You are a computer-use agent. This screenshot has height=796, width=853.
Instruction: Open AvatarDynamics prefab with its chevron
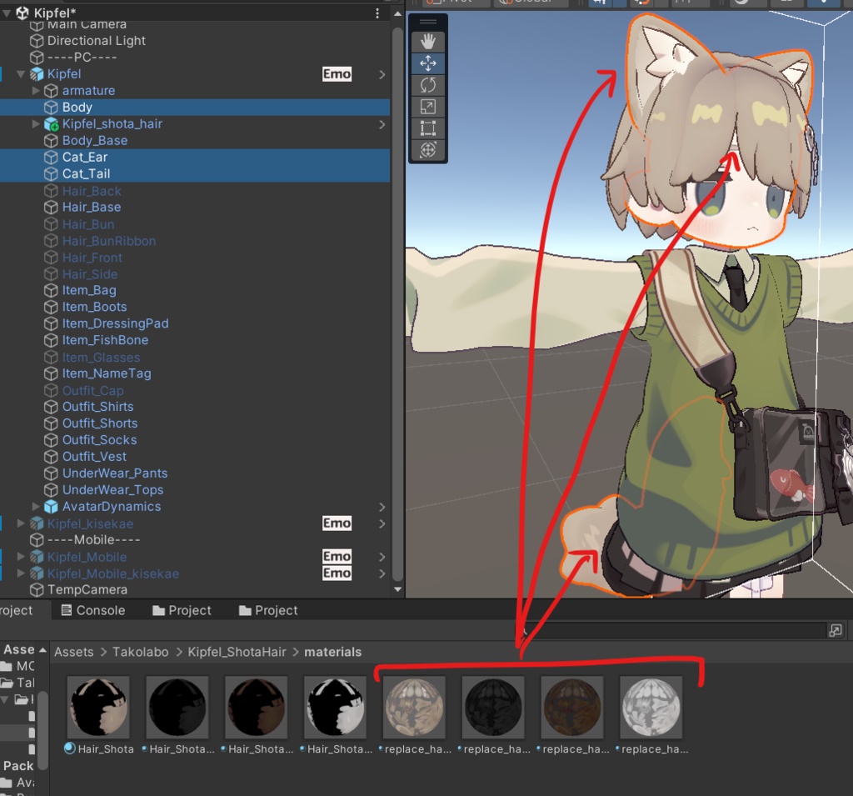tap(382, 507)
